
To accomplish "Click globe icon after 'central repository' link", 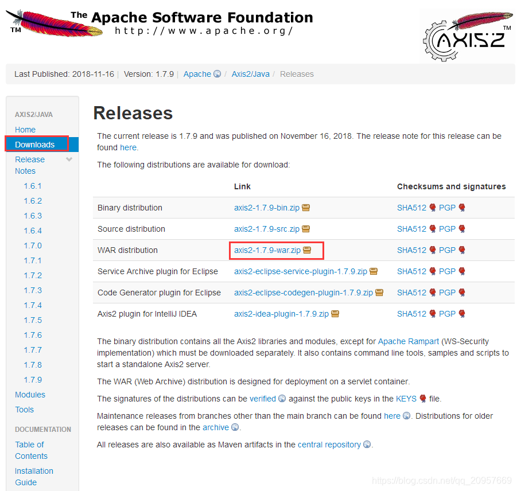I will (367, 445).
